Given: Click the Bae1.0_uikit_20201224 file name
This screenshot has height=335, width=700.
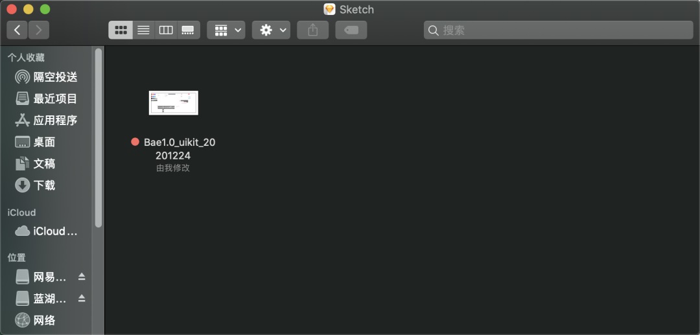Looking at the screenshot, I should click(x=180, y=148).
